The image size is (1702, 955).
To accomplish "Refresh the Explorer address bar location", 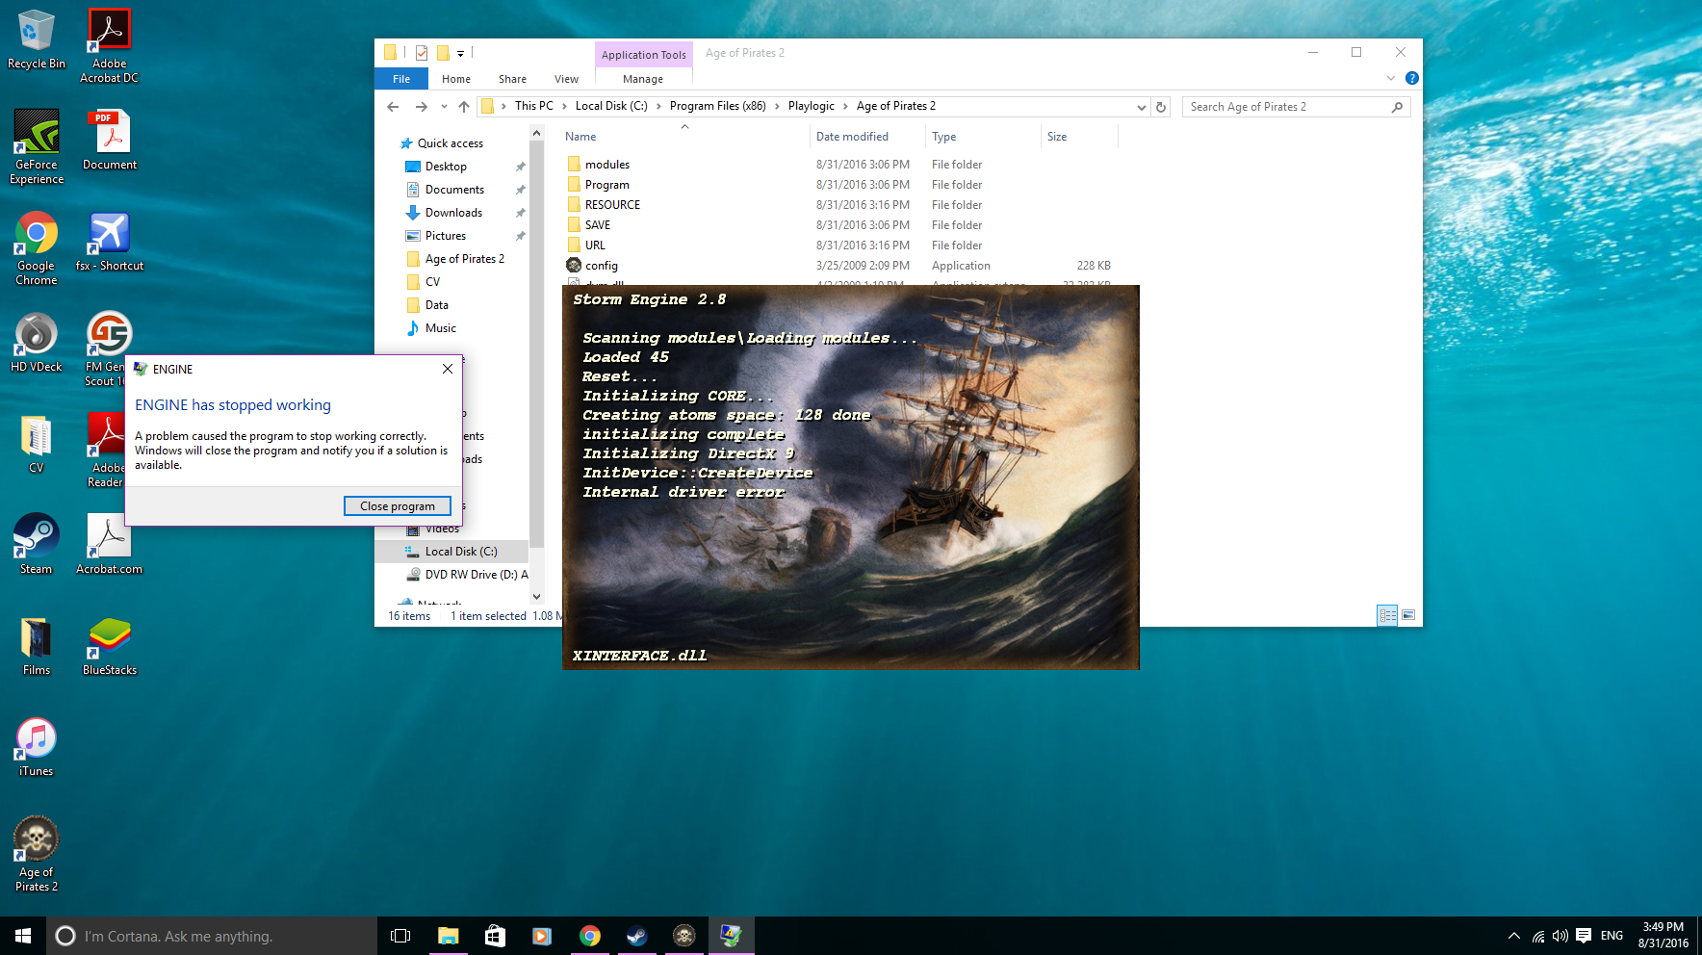I will coord(1161,107).
